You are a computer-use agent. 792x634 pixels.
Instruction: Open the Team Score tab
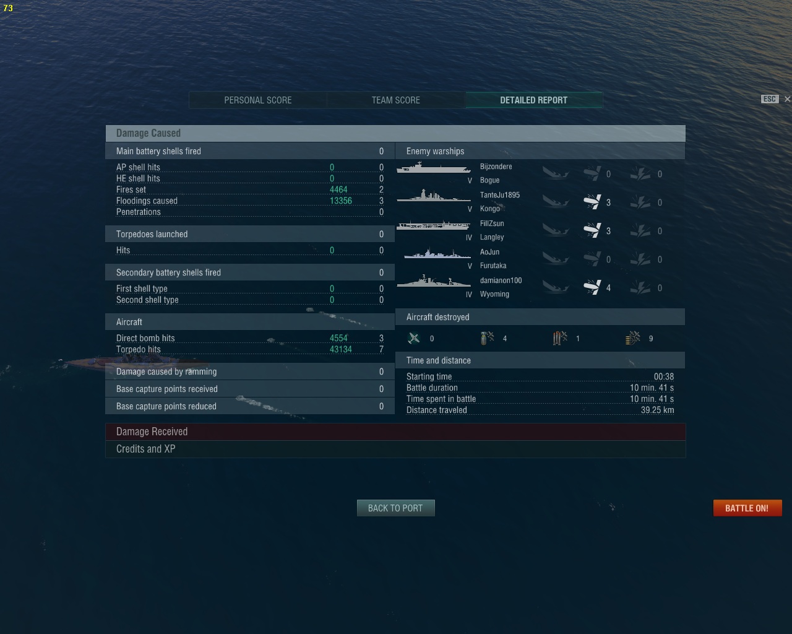point(396,100)
